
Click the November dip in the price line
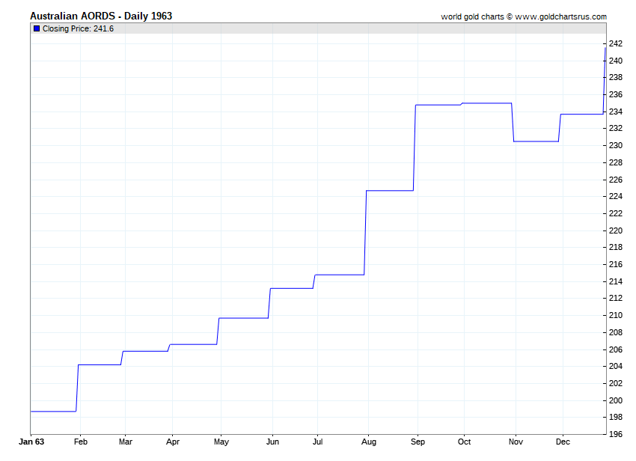coord(536,141)
